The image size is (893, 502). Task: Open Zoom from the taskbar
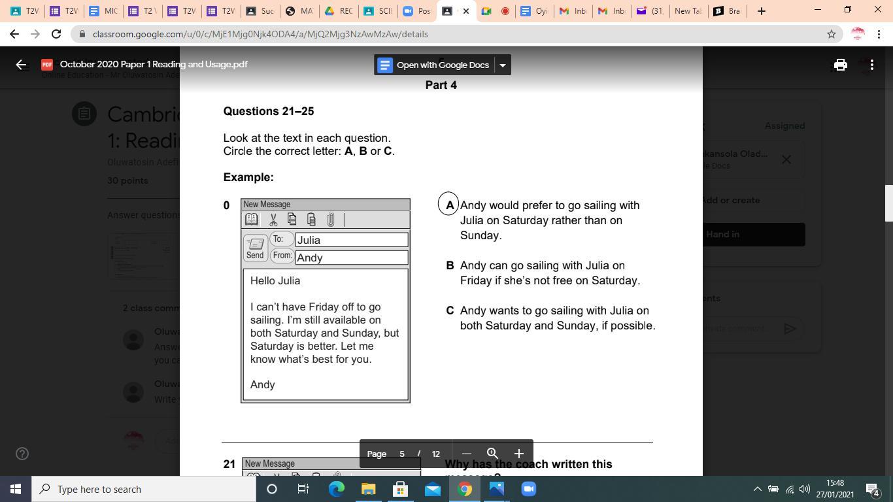click(528, 489)
